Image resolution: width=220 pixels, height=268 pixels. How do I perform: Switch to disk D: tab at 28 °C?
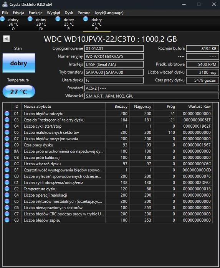[41, 24]
